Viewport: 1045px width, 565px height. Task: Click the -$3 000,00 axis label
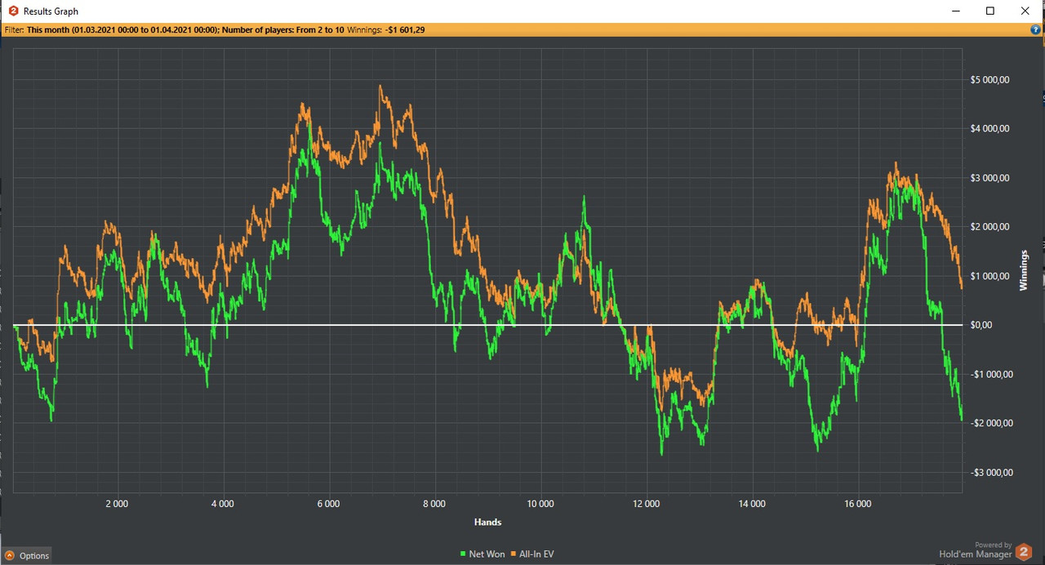pyautogui.click(x=990, y=472)
